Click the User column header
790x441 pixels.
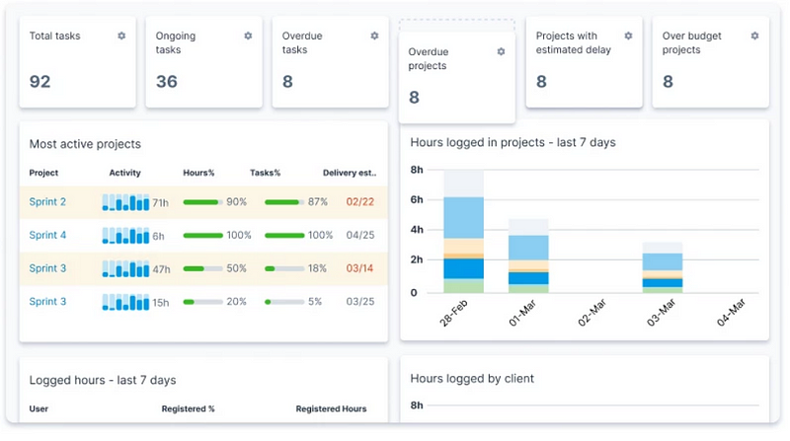point(39,408)
